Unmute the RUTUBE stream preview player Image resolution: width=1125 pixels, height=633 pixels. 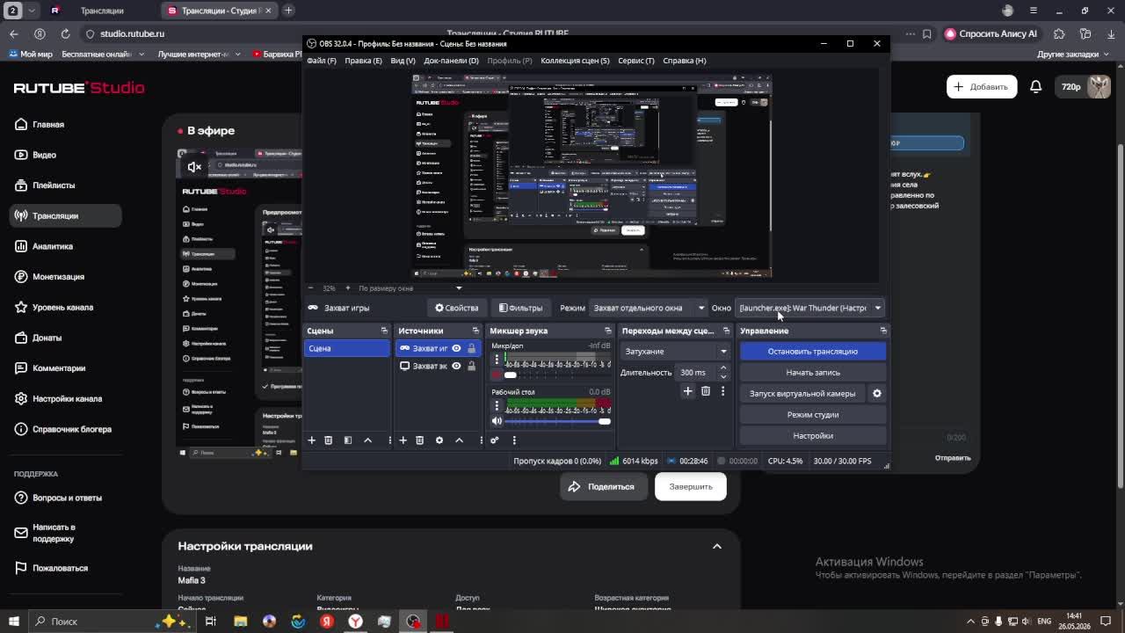194,167
